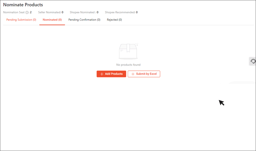Screen dimensions: 256x151
Task: Click the zero beside Seller Nominated
Action: (62, 12)
